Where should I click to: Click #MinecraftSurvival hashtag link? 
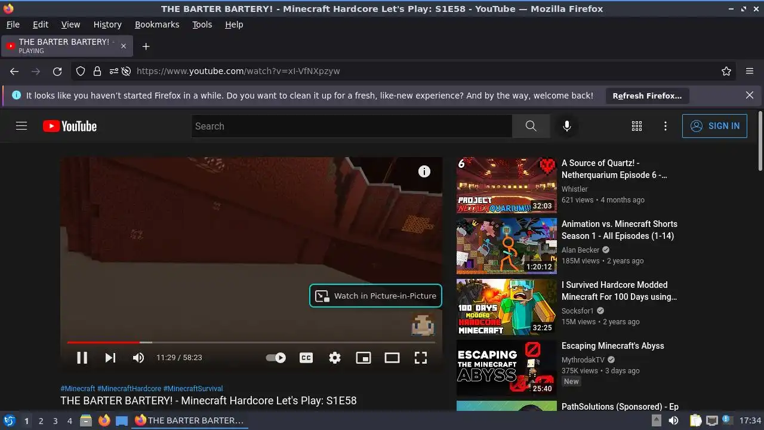[x=193, y=388]
